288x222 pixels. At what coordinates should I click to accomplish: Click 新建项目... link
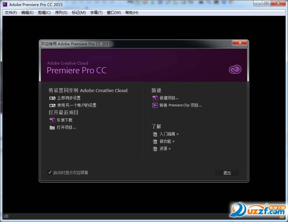click(x=169, y=98)
